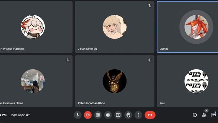This screenshot has width=218, height=123.
Task: Leave the call with the red hang-up button
Action: (150, 115)
